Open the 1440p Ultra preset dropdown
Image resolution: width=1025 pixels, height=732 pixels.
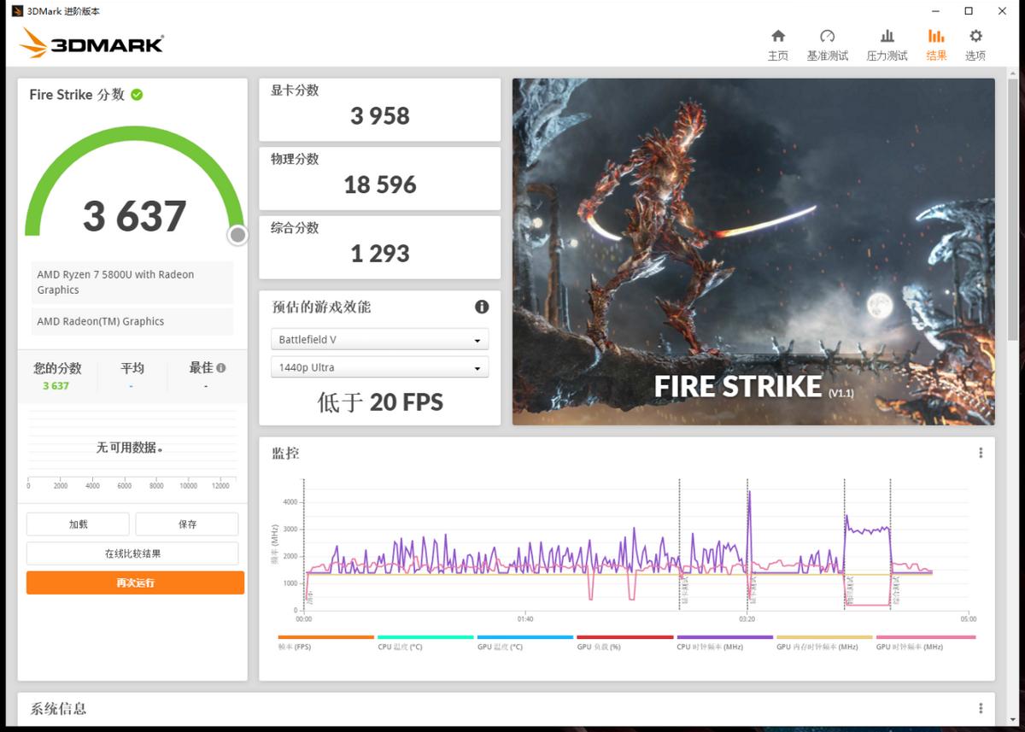pos(379,368)
